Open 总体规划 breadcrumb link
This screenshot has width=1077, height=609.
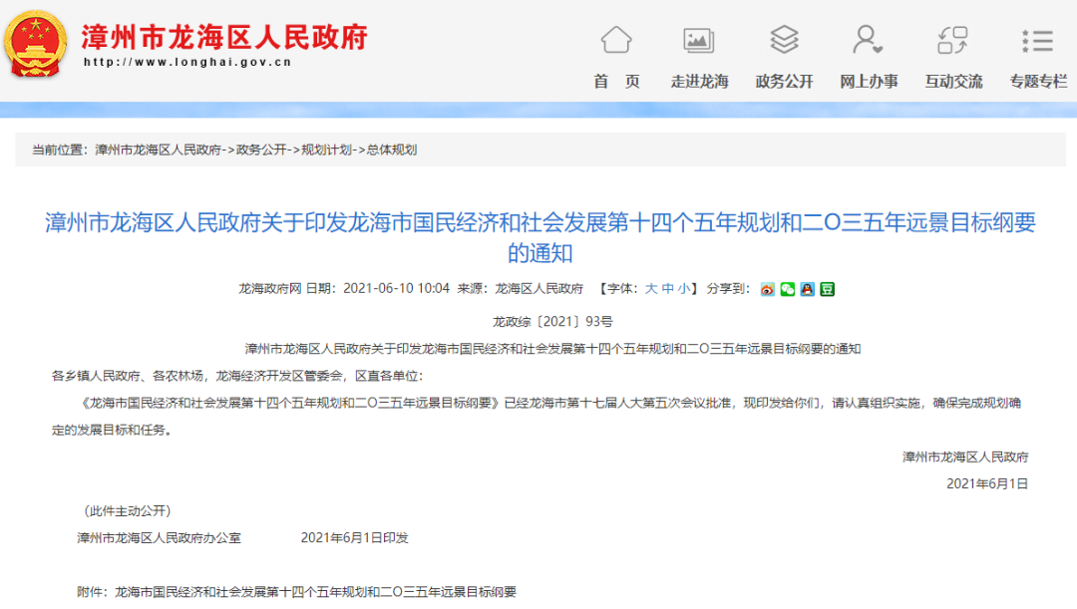(392, 150)
